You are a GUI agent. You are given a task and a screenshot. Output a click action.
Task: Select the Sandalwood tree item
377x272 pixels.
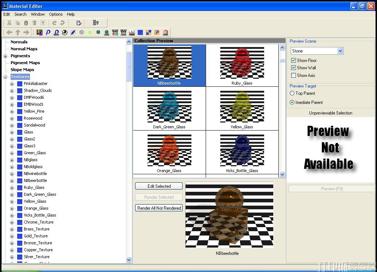[x=34, y=125]
